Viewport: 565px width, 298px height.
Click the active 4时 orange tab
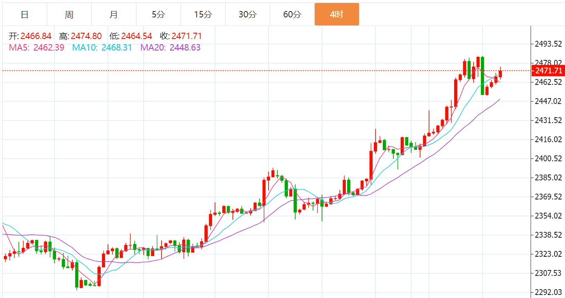(337, 14)
